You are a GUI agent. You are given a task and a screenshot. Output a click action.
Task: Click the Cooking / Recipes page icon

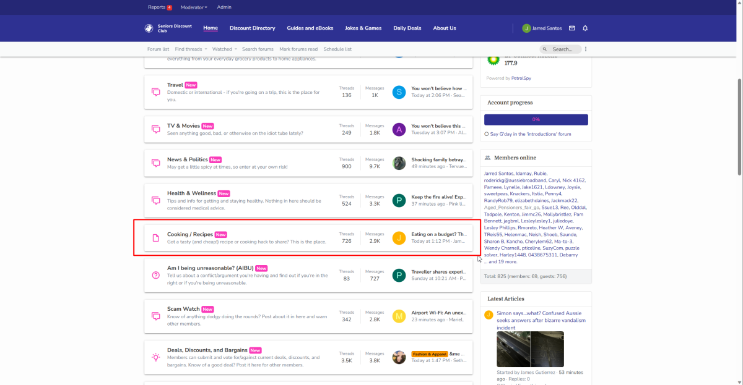(x=156, y=238)
